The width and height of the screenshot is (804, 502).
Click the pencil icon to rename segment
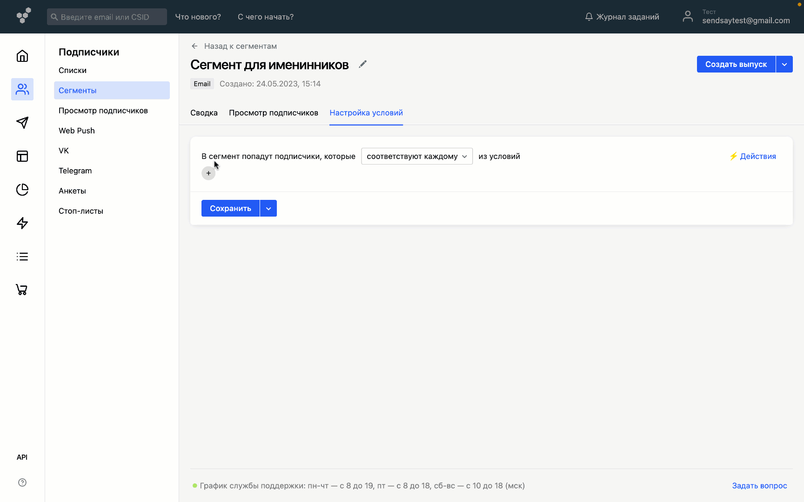363,65
